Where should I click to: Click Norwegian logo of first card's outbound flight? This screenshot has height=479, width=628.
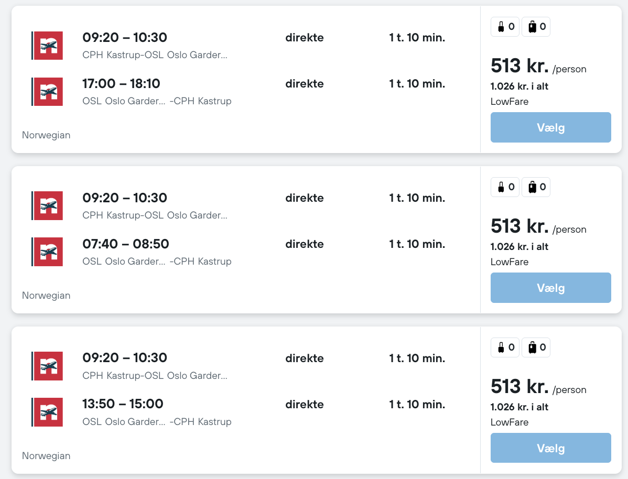pos(48,46)
